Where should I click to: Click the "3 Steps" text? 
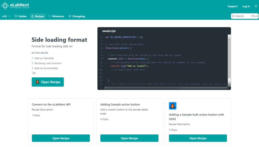click(173, 130)
